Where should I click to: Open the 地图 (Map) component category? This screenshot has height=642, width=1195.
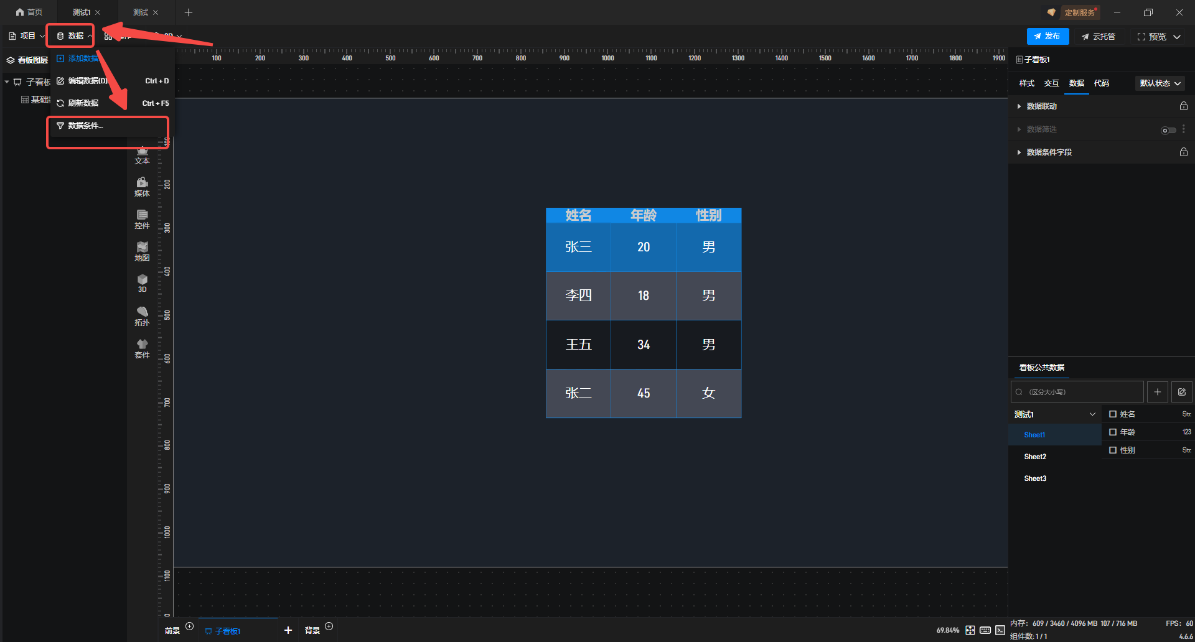click(142, 251)
